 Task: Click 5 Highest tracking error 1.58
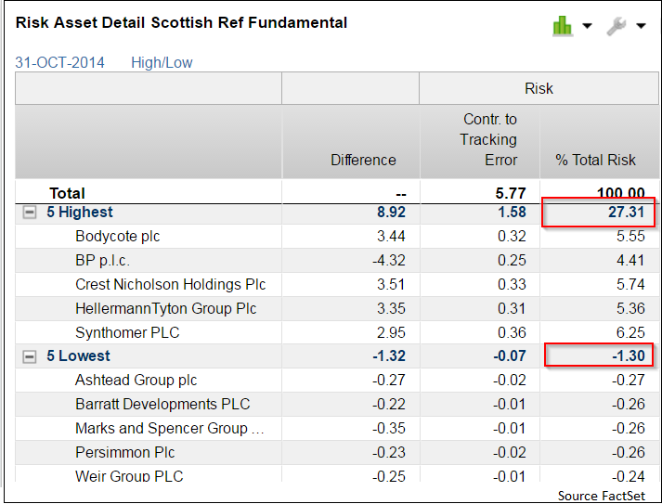512,212
